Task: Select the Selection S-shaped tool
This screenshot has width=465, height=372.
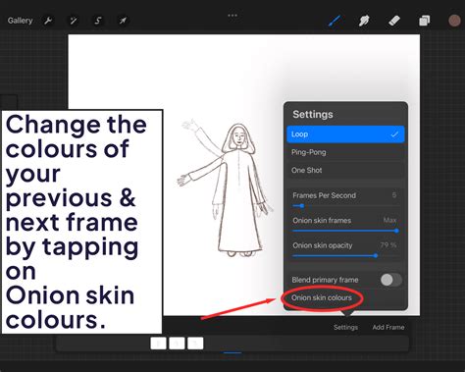Action: tap(98, 21)
